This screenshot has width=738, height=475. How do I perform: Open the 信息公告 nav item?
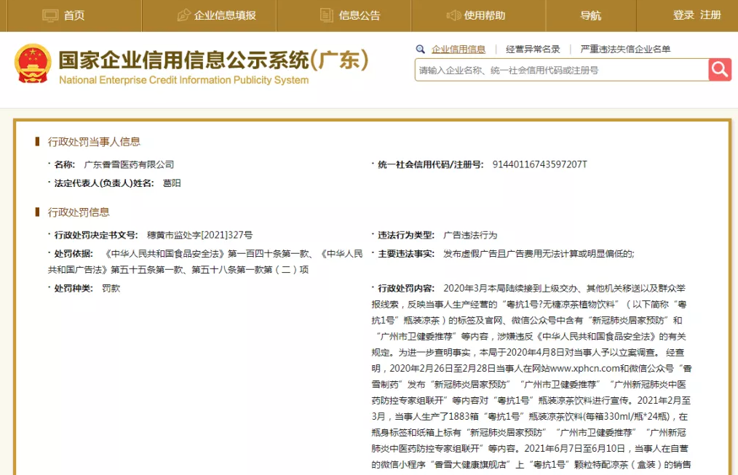pos(360,15)
